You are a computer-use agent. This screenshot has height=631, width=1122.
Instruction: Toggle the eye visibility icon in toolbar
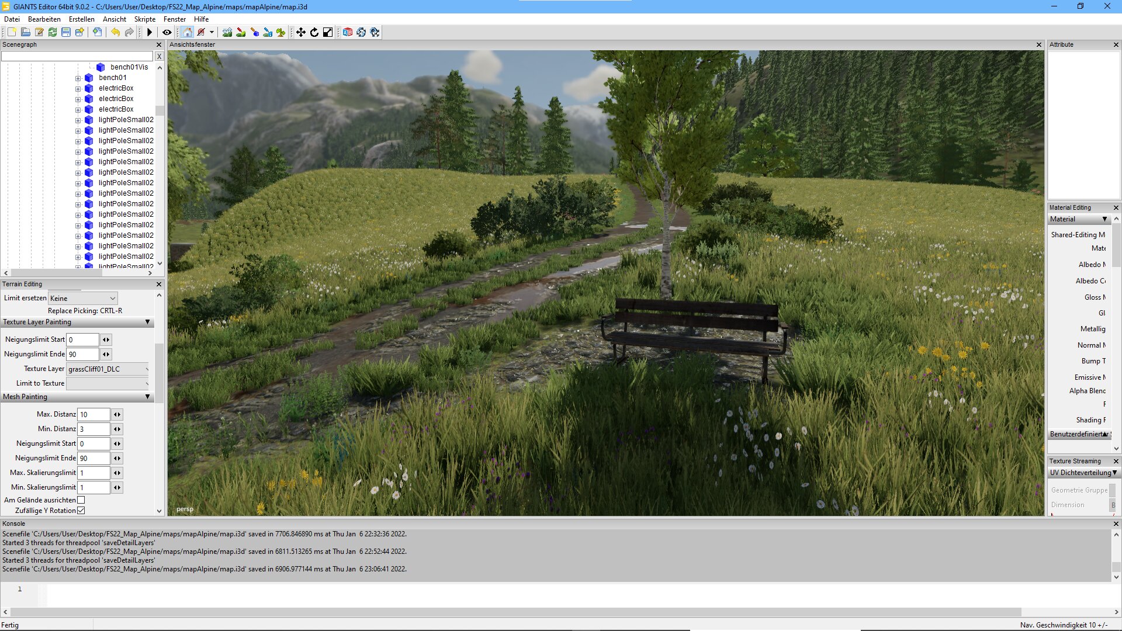coord(167,32)
